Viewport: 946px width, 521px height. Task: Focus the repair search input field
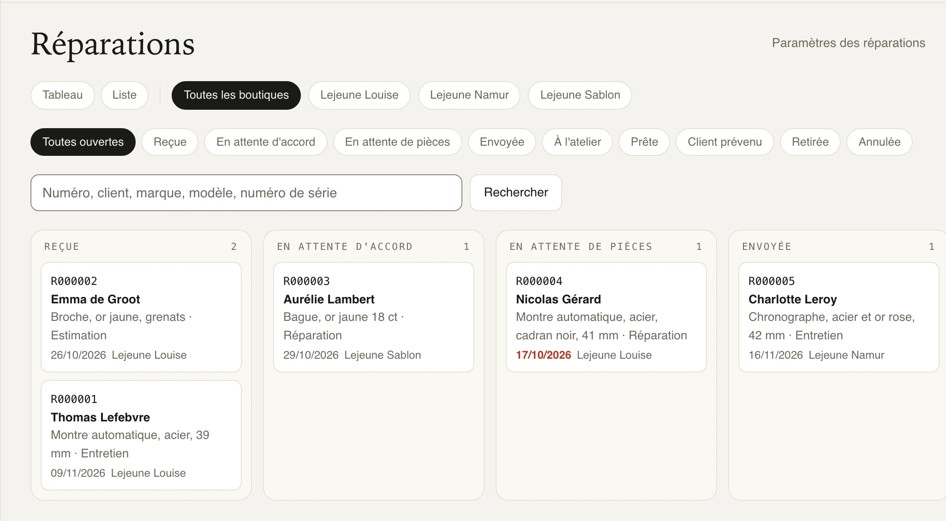tap(246, 193)
